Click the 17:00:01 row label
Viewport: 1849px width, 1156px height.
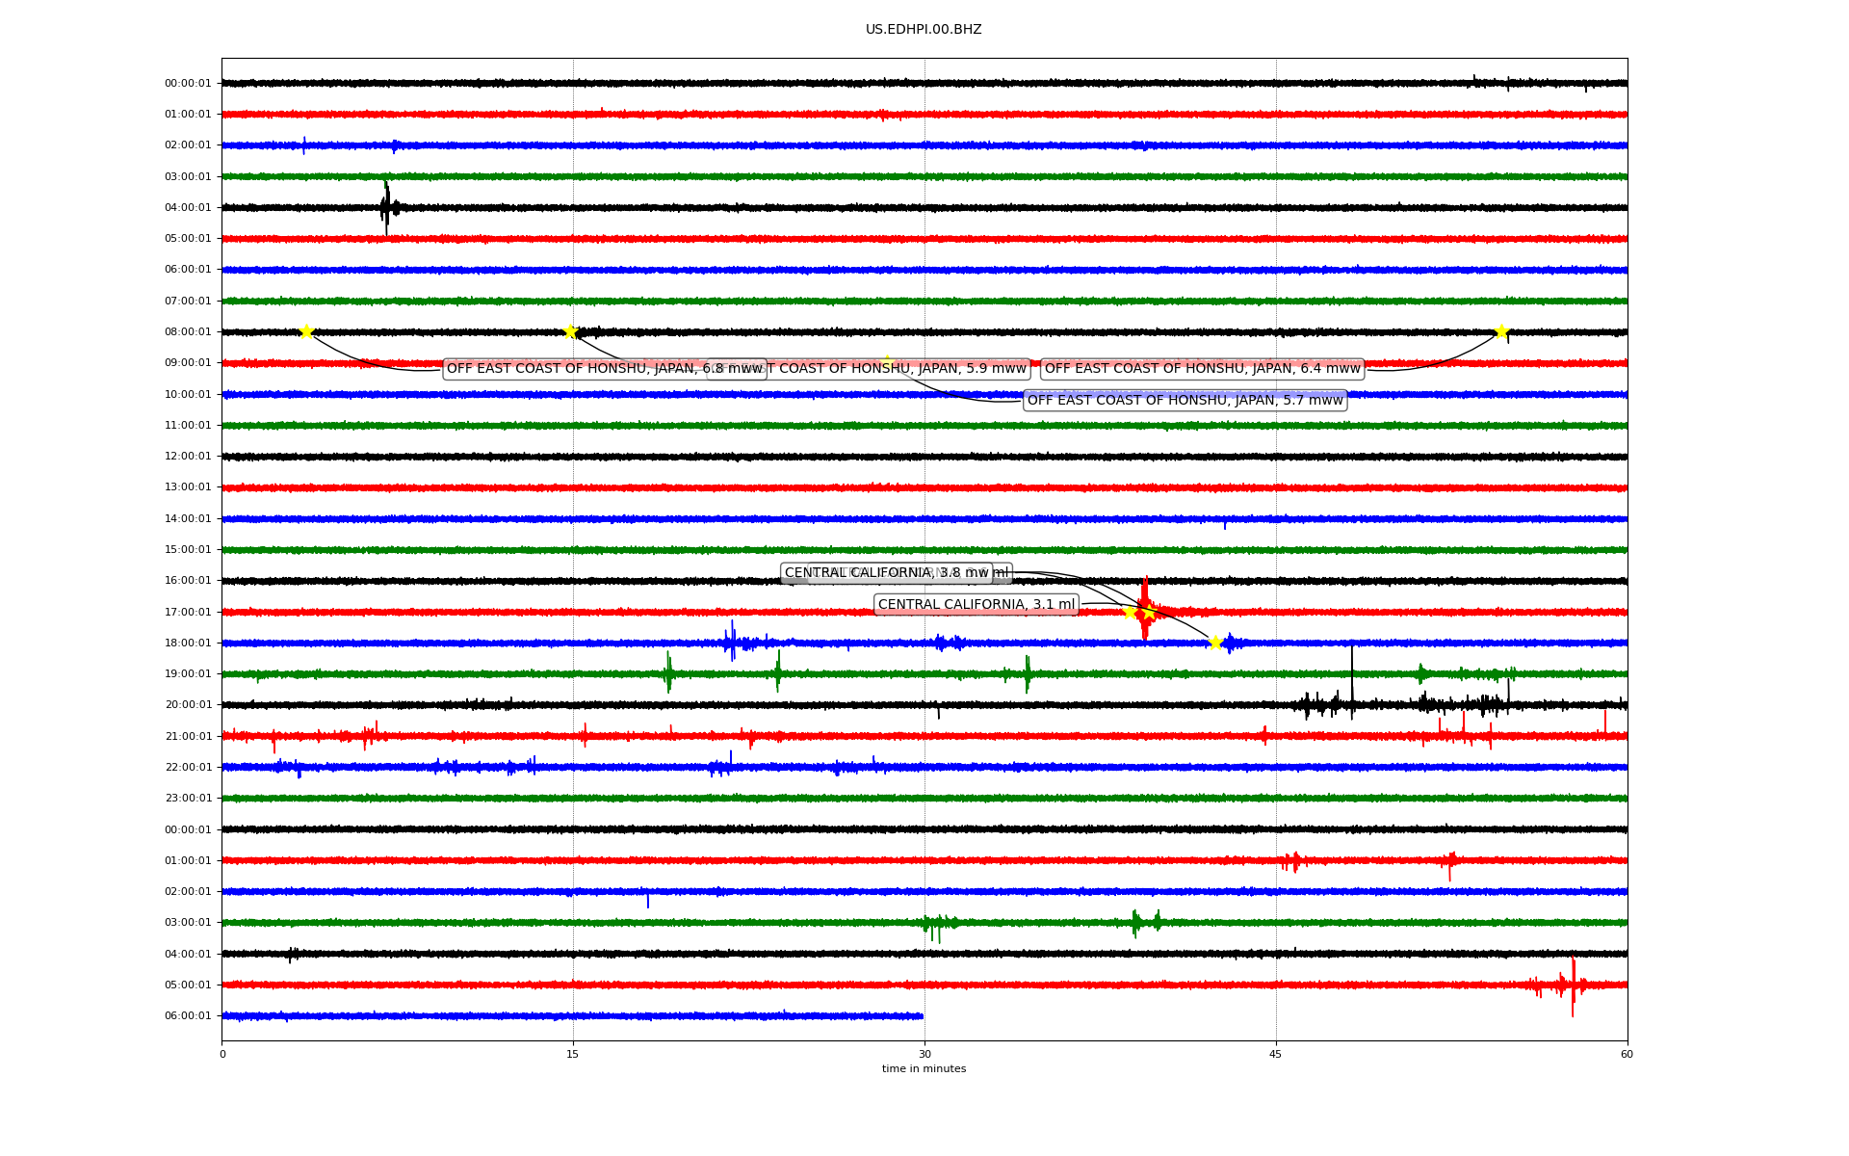pyautogui.click(x=188, y=612)
